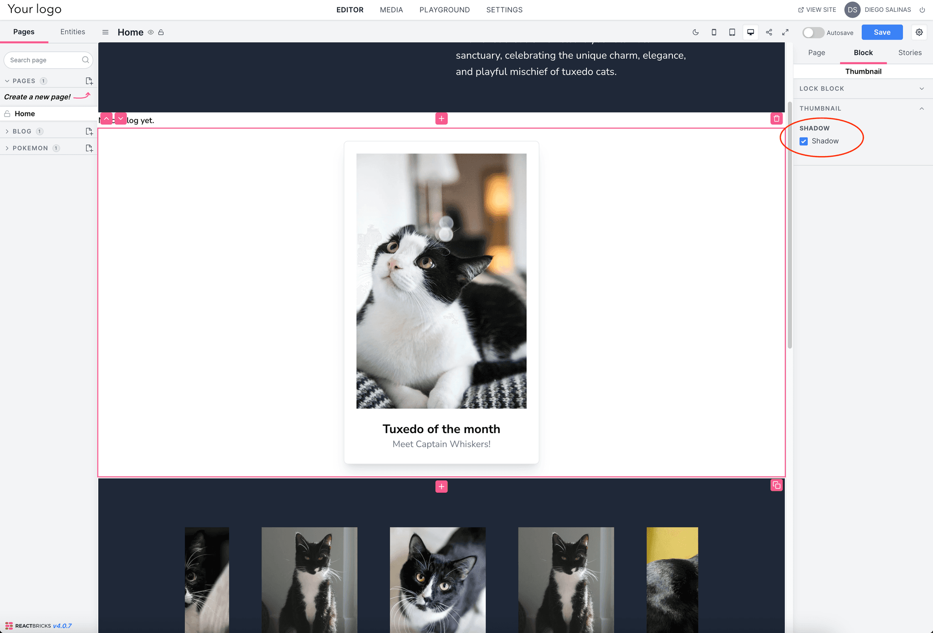The height and width of the screenshot is (633, 933).
Task: Collapse the PAGES group chevron
Action: (x=7, y=81)
